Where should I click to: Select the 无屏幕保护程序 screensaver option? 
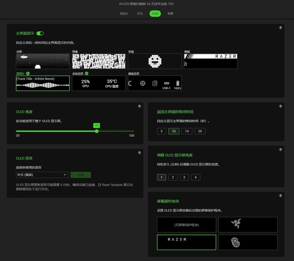click(x=186, y=224)
